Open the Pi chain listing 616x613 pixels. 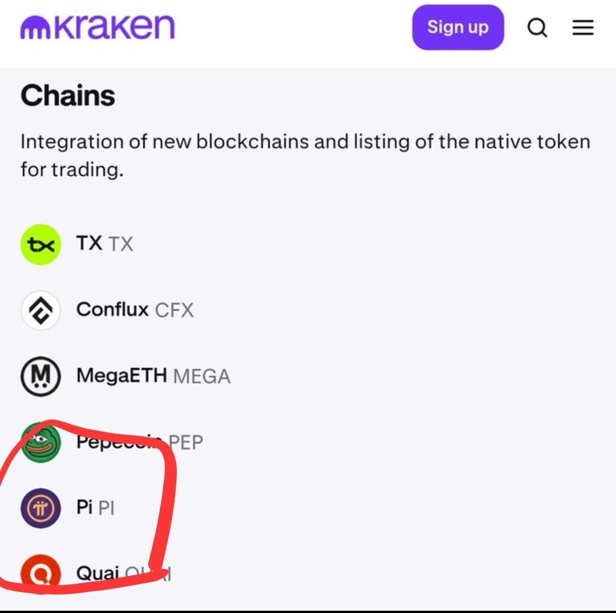84,507
